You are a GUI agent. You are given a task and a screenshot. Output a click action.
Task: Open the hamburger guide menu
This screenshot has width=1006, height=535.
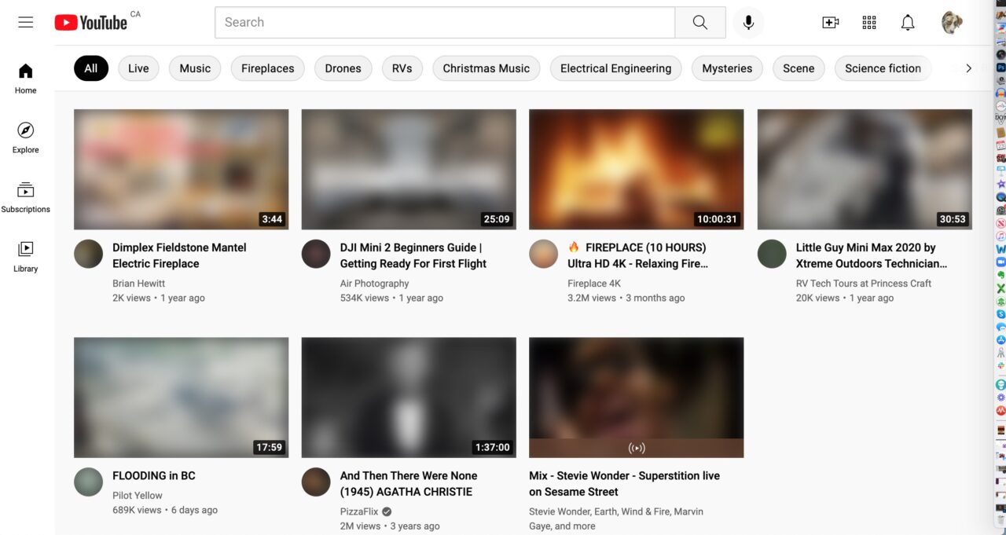[26, 22]
